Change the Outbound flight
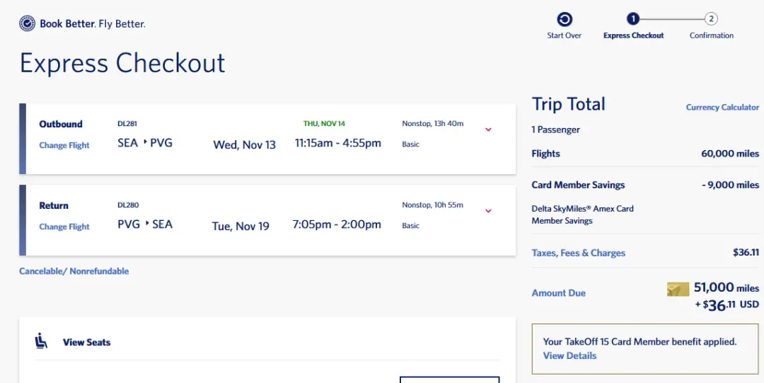 (64, 145)
